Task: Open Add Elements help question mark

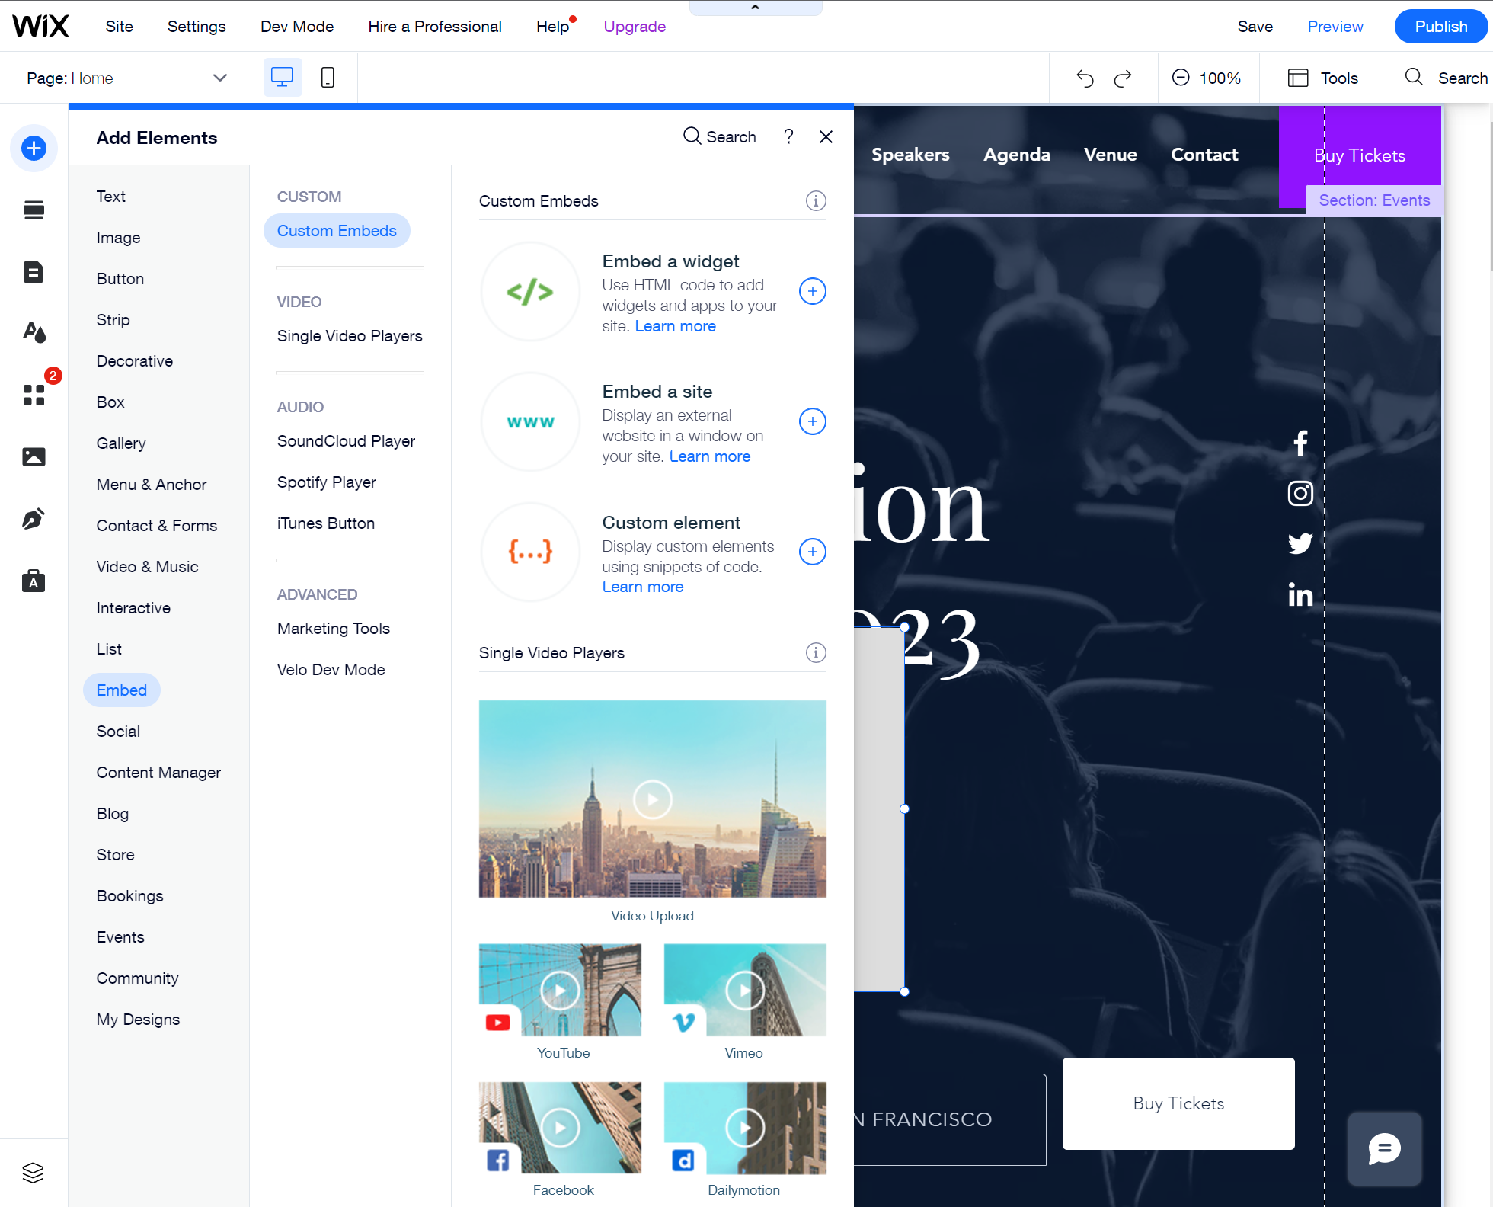Action: coord(789,136)
